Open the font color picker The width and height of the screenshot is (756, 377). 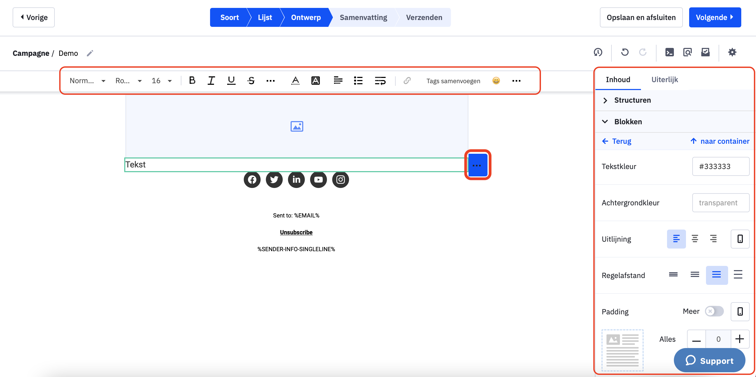296,81
